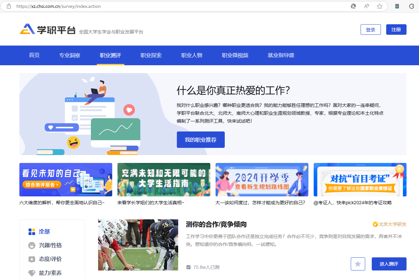Click the 能力/素养 tag icon

point(31,272)
